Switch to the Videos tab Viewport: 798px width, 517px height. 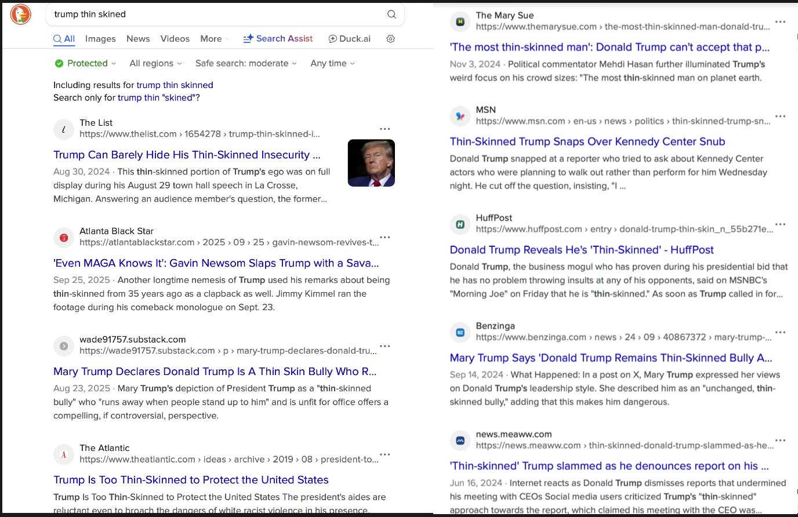click(175, 39)
